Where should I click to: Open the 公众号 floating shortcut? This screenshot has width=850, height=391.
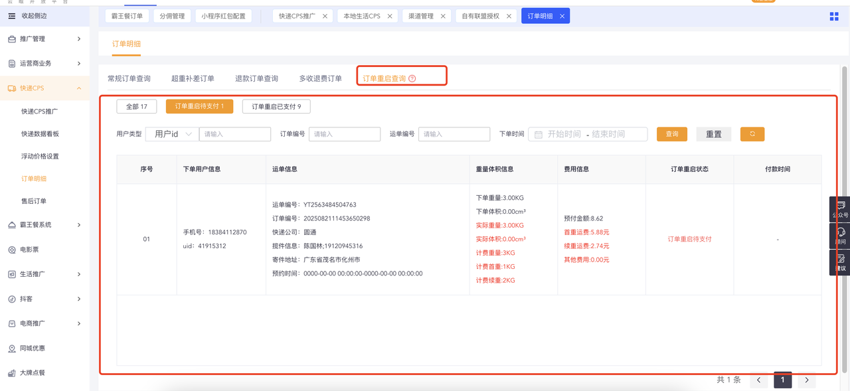[840, 210]
